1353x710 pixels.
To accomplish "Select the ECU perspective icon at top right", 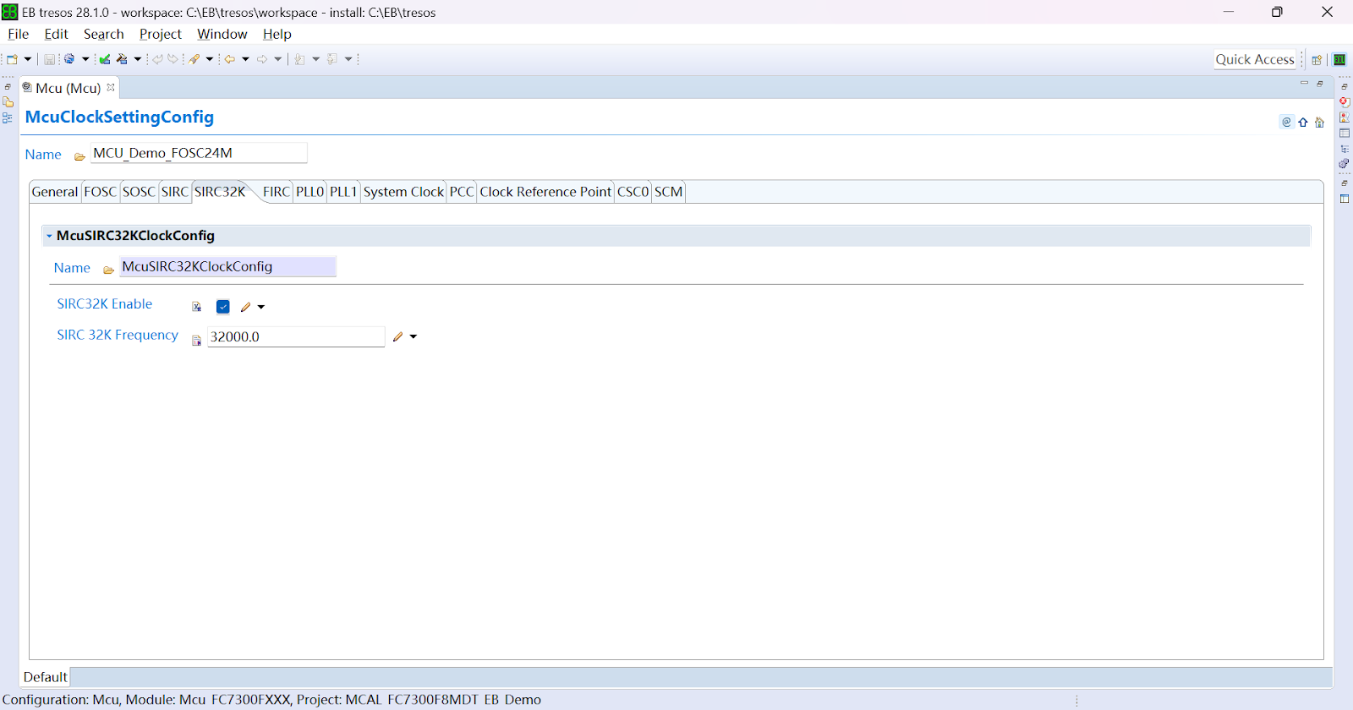I will pyautogui.click(x=1339, y=60).
